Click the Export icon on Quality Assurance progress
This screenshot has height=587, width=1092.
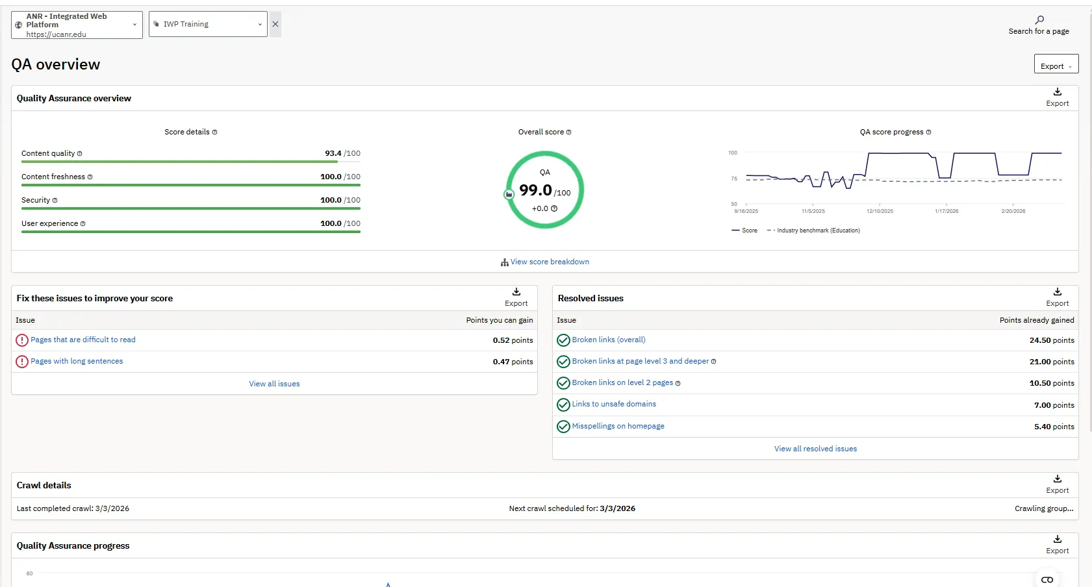(x=1057, y=540)
